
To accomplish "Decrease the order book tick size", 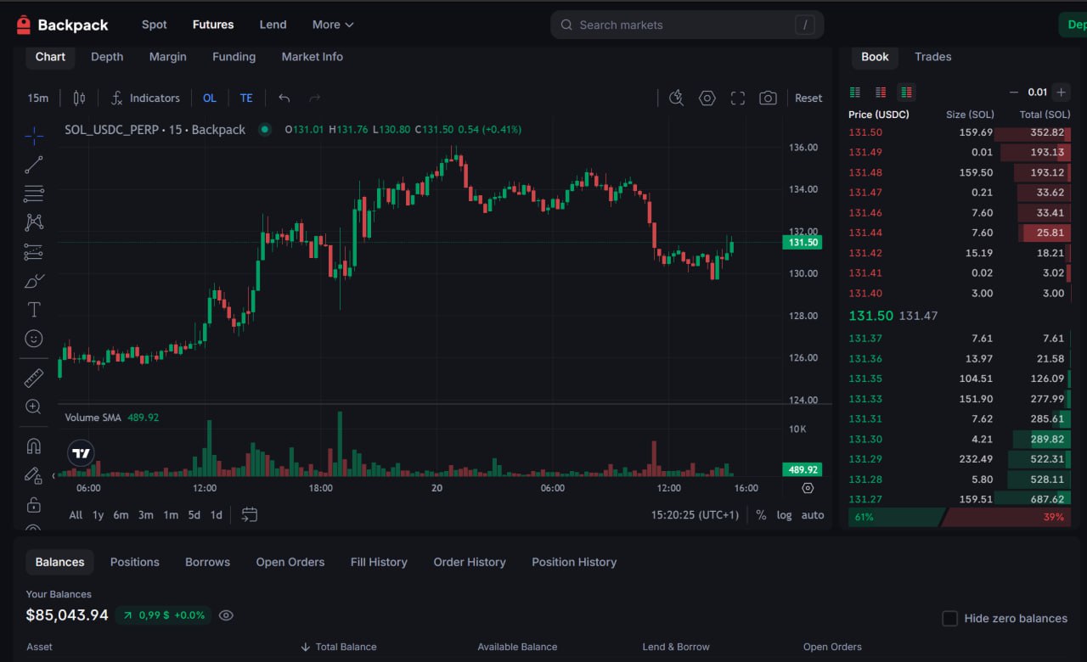I will tap(1014, 92).
